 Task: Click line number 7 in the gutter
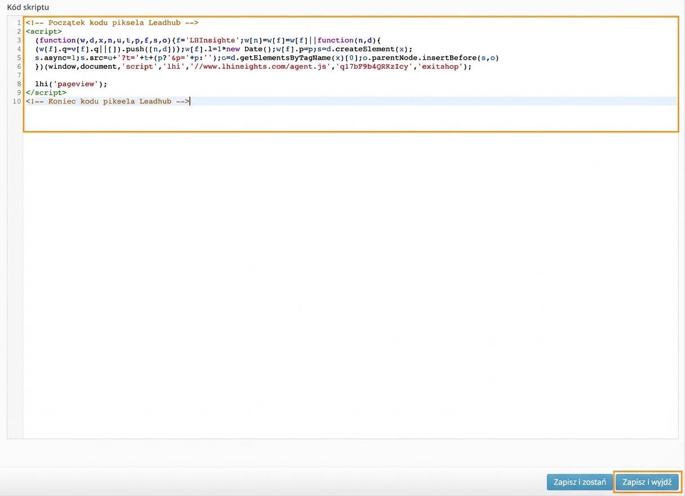click(x=19, y=75)
